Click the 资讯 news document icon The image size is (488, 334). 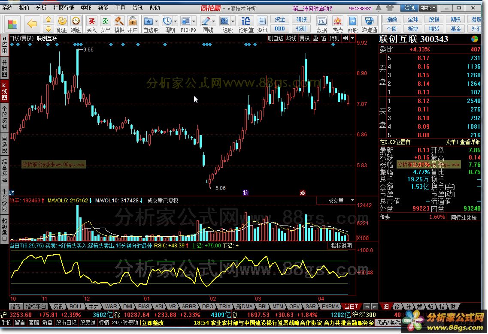point(262,24)
